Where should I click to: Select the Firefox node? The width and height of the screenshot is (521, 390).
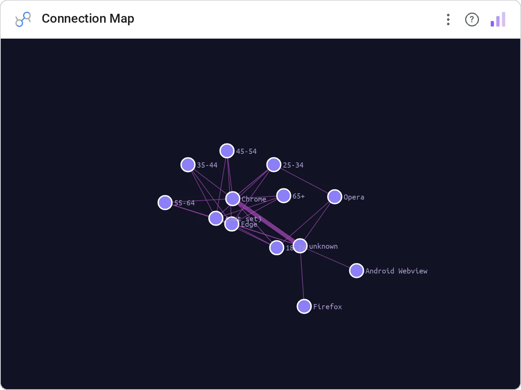tap(304, 306)
